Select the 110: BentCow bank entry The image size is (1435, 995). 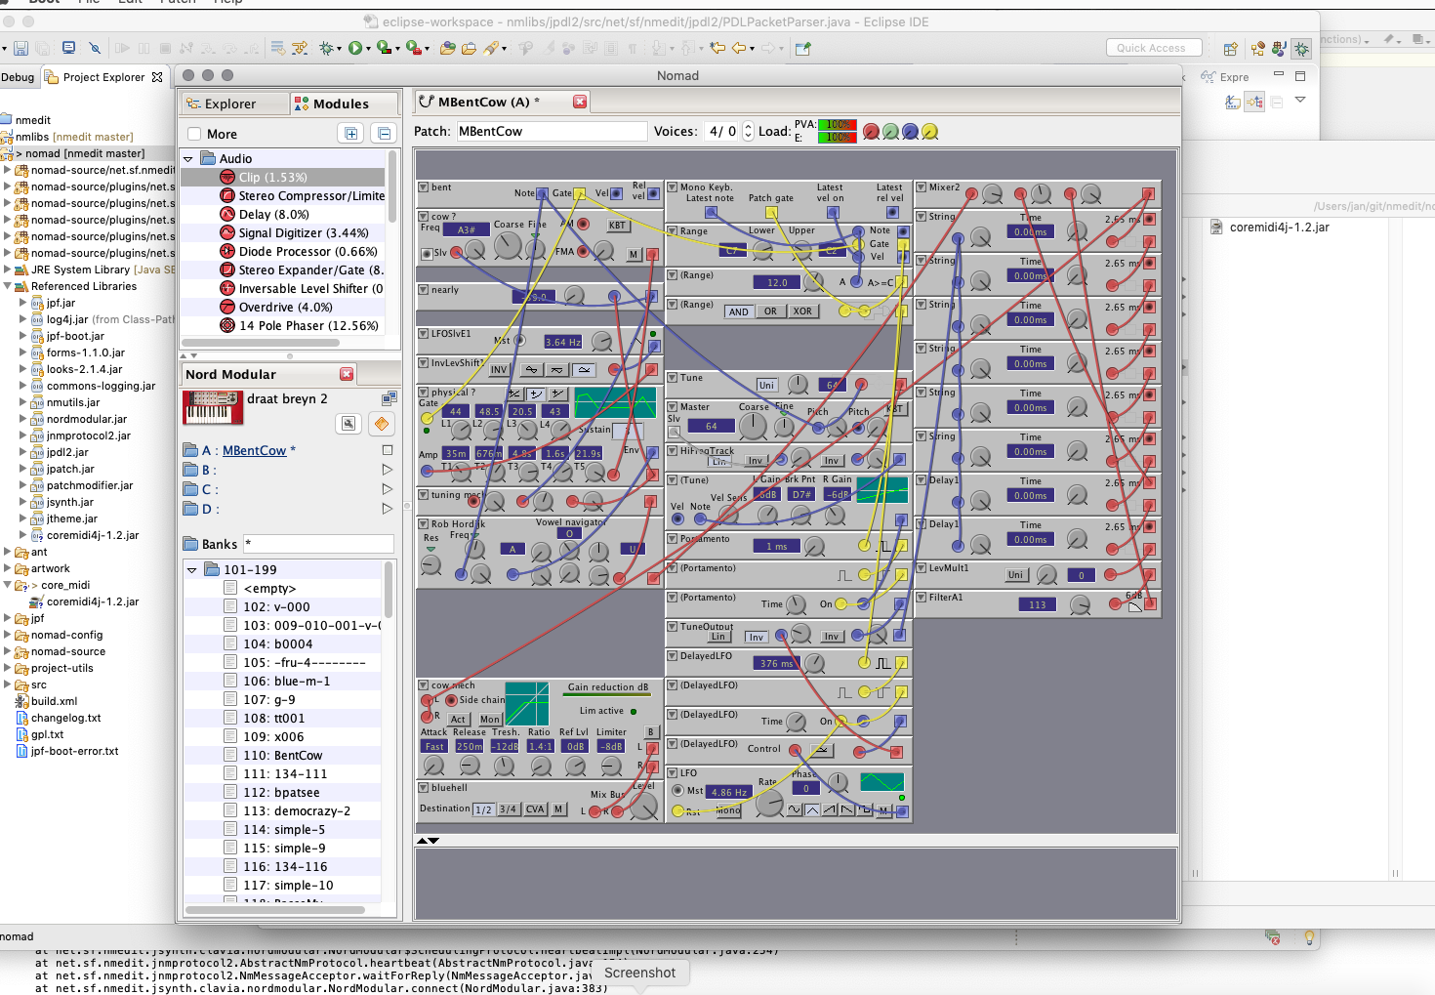pos(283,755)
